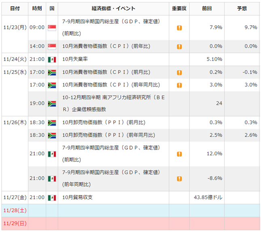Click importance icon for Mexico GDP 前年同期比 row
The width and height of the screenshot is (261, 232).
(x=179, y=178)
